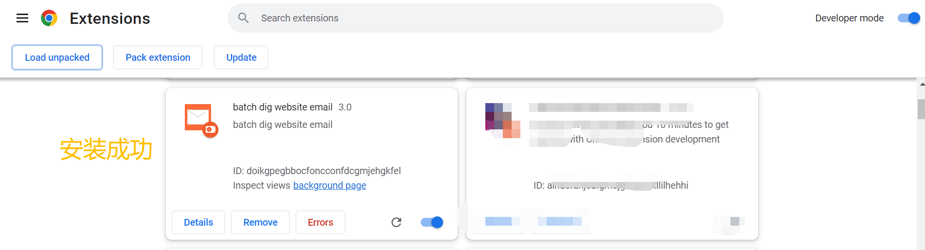Remove the batch dig website email extension
The height and width of the screenshot is (250, 925).
tap(260, 222)
